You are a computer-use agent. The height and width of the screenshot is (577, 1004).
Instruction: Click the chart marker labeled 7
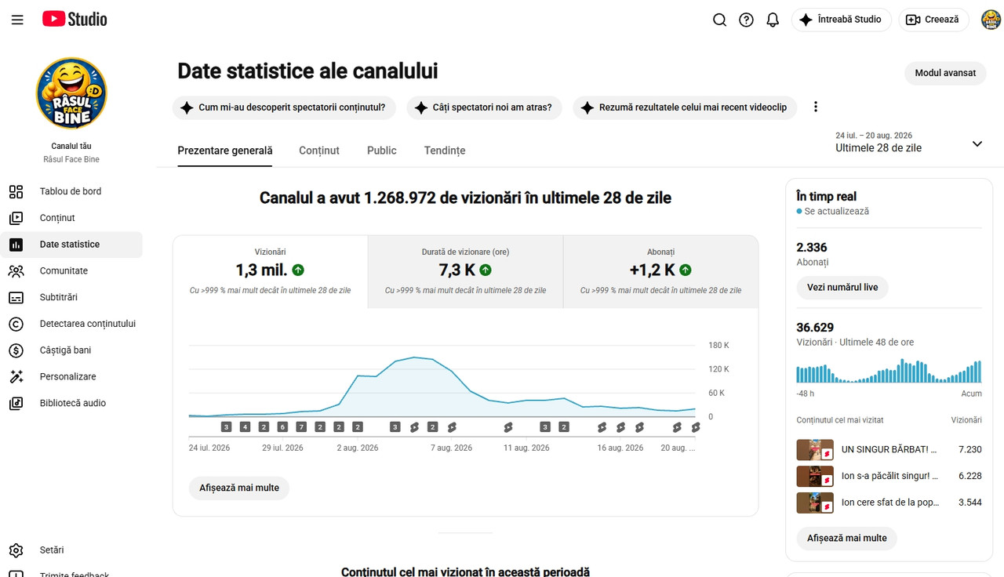(x=301, y=427)
